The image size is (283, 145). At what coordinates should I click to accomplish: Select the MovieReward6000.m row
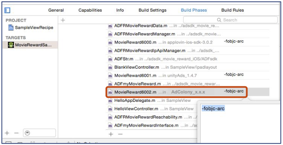[187, 42]
